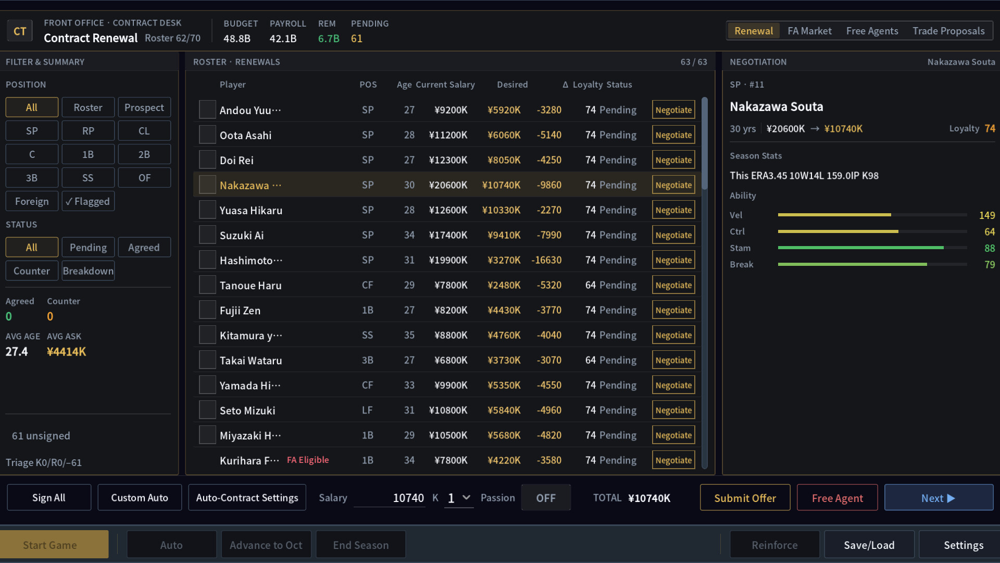This screenshot has height=563, width=1000.
Task: Select the Doi Rei row checkbox
Action: [207, 160]
